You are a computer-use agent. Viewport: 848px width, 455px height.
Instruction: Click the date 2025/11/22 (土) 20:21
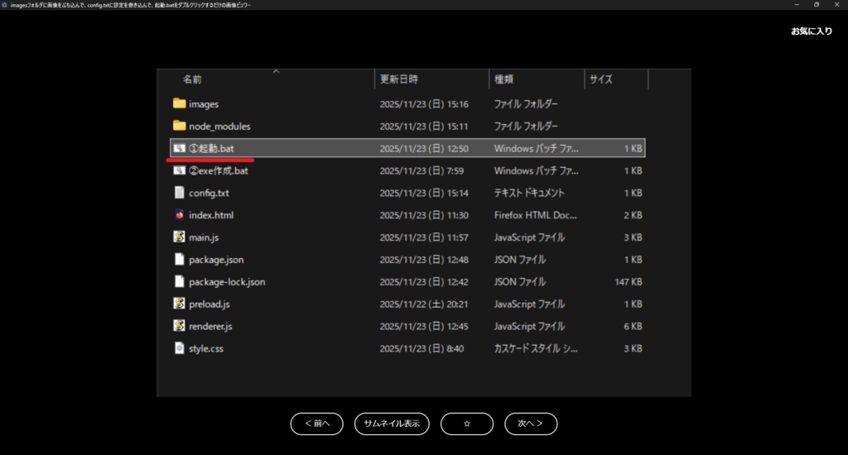coord(424,304)
